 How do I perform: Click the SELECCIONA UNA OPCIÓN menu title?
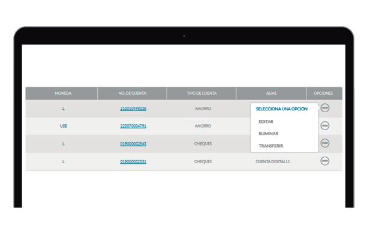point(282,109)
